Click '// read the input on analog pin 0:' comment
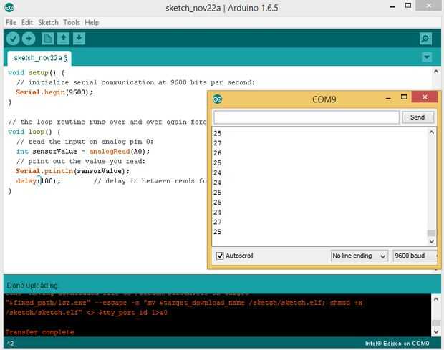 [x=85, y=142]
